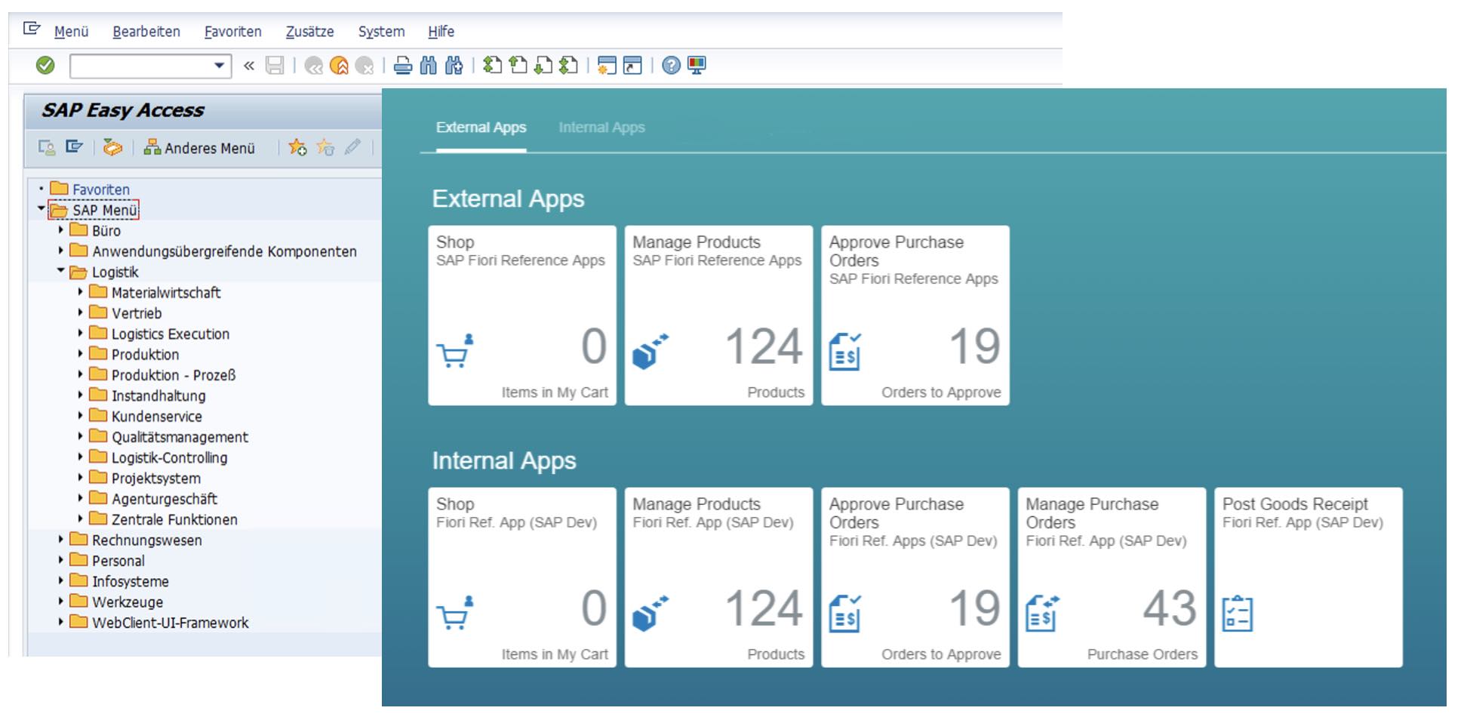Switch to the External Apps tab

point(481,128)
